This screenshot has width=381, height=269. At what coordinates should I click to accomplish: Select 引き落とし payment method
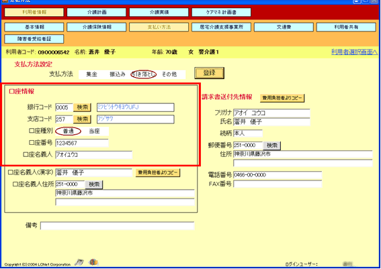pos(143,74)
